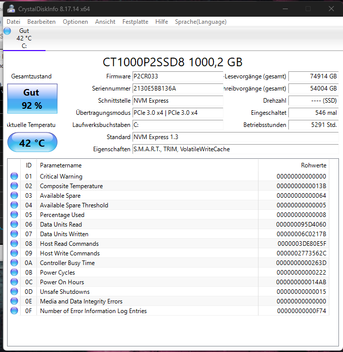Close the CrystalDiskInfo window

pyautogui.click(x=331, y=9)
